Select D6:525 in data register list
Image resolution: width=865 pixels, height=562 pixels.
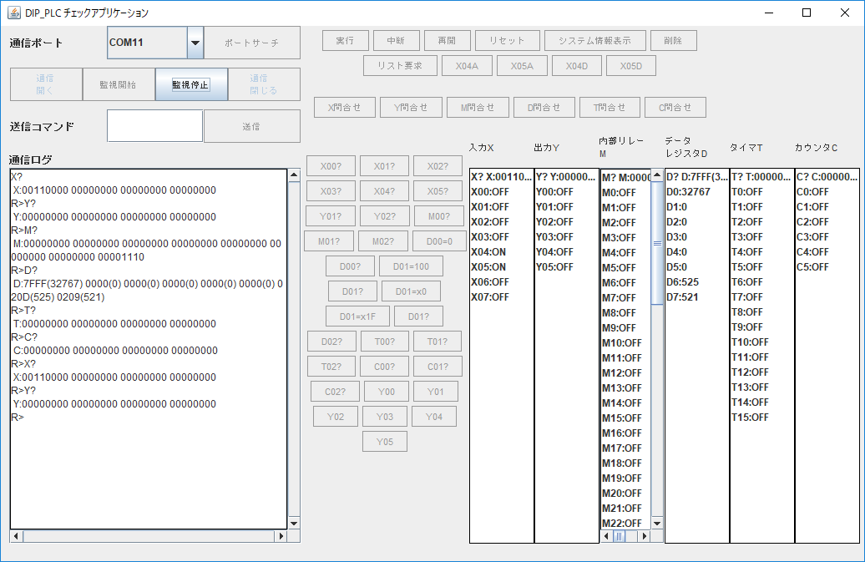683,282
